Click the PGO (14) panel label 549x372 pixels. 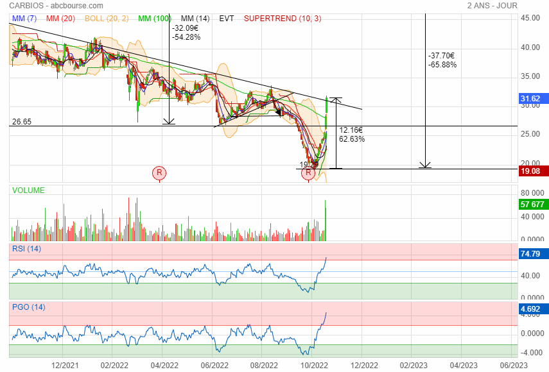click(29, 307)
